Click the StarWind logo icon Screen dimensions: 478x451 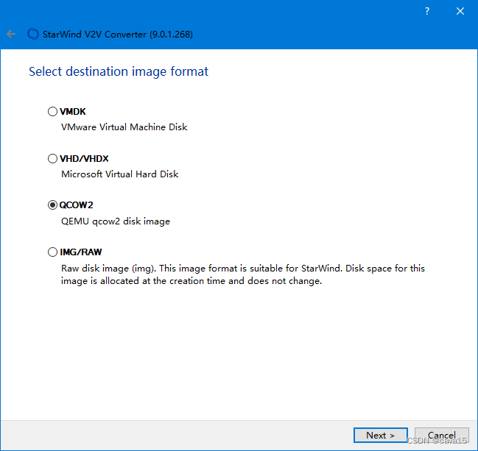[33, 34]
